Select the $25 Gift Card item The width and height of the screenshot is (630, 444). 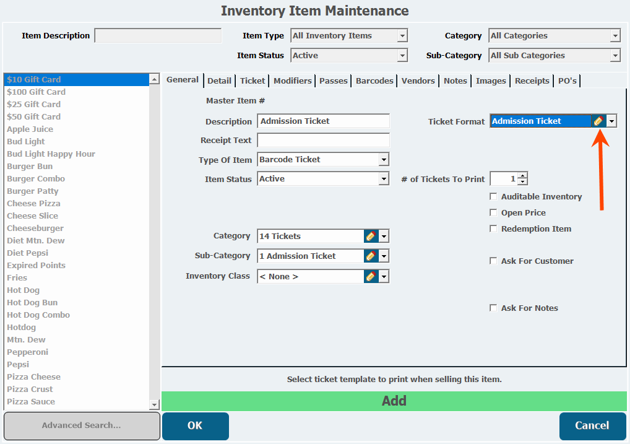click(76, 105)
